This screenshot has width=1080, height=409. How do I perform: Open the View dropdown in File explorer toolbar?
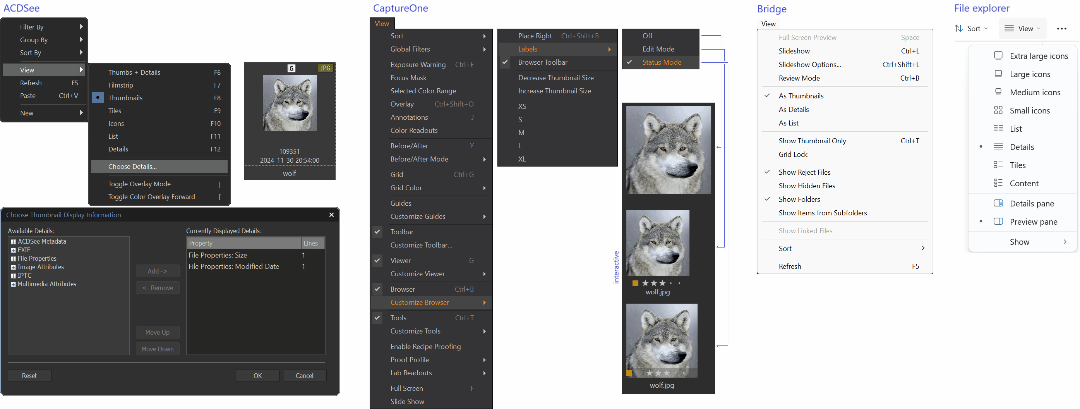1023,29
